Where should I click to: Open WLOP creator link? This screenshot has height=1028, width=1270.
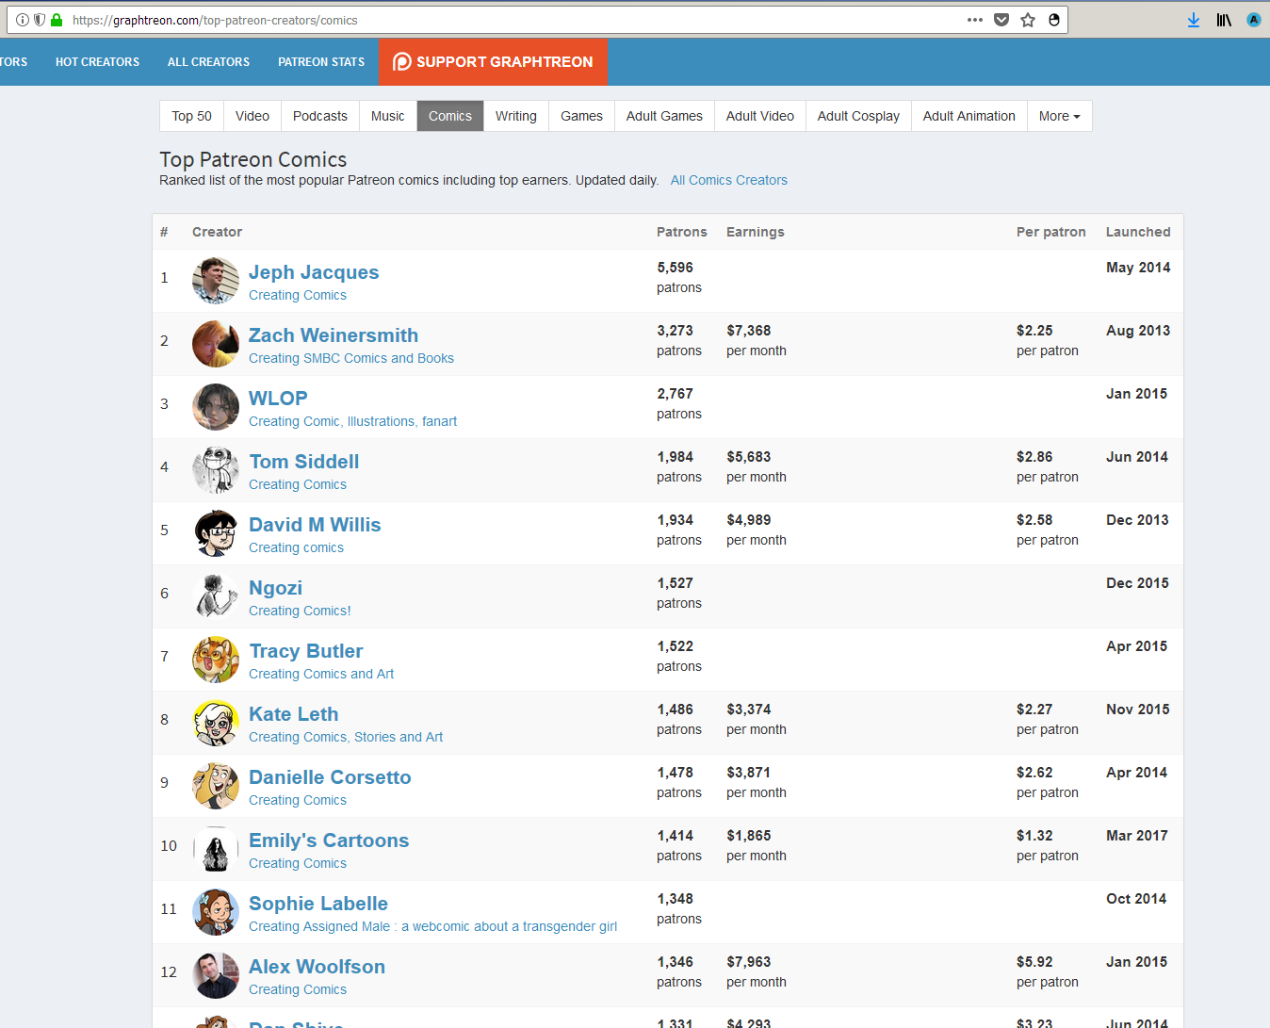click(x=278, y=399)
